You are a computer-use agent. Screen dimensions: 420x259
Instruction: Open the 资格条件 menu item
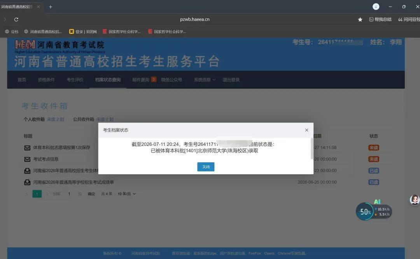[x=46, y=80]
